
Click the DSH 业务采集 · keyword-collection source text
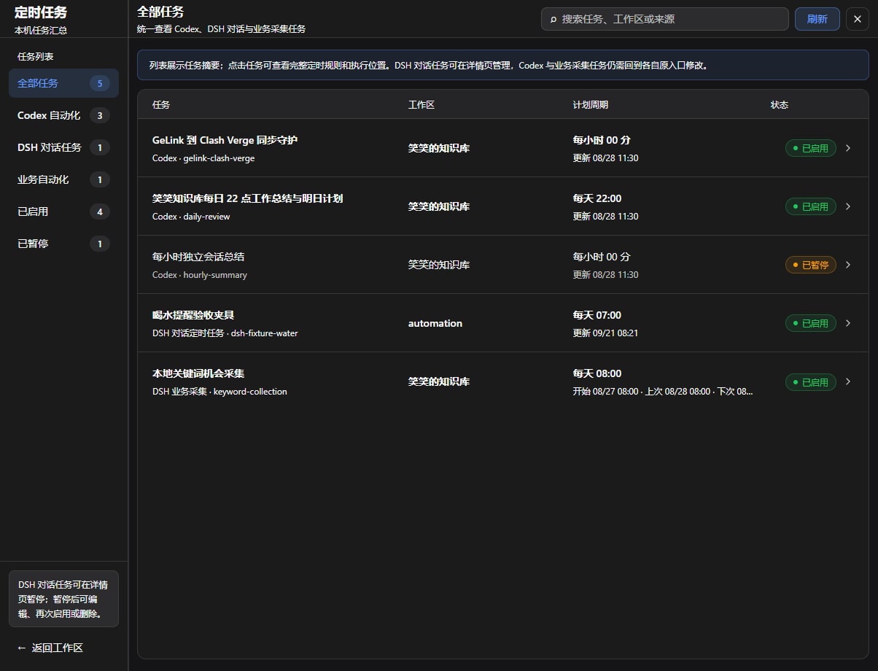click(219, 392)
